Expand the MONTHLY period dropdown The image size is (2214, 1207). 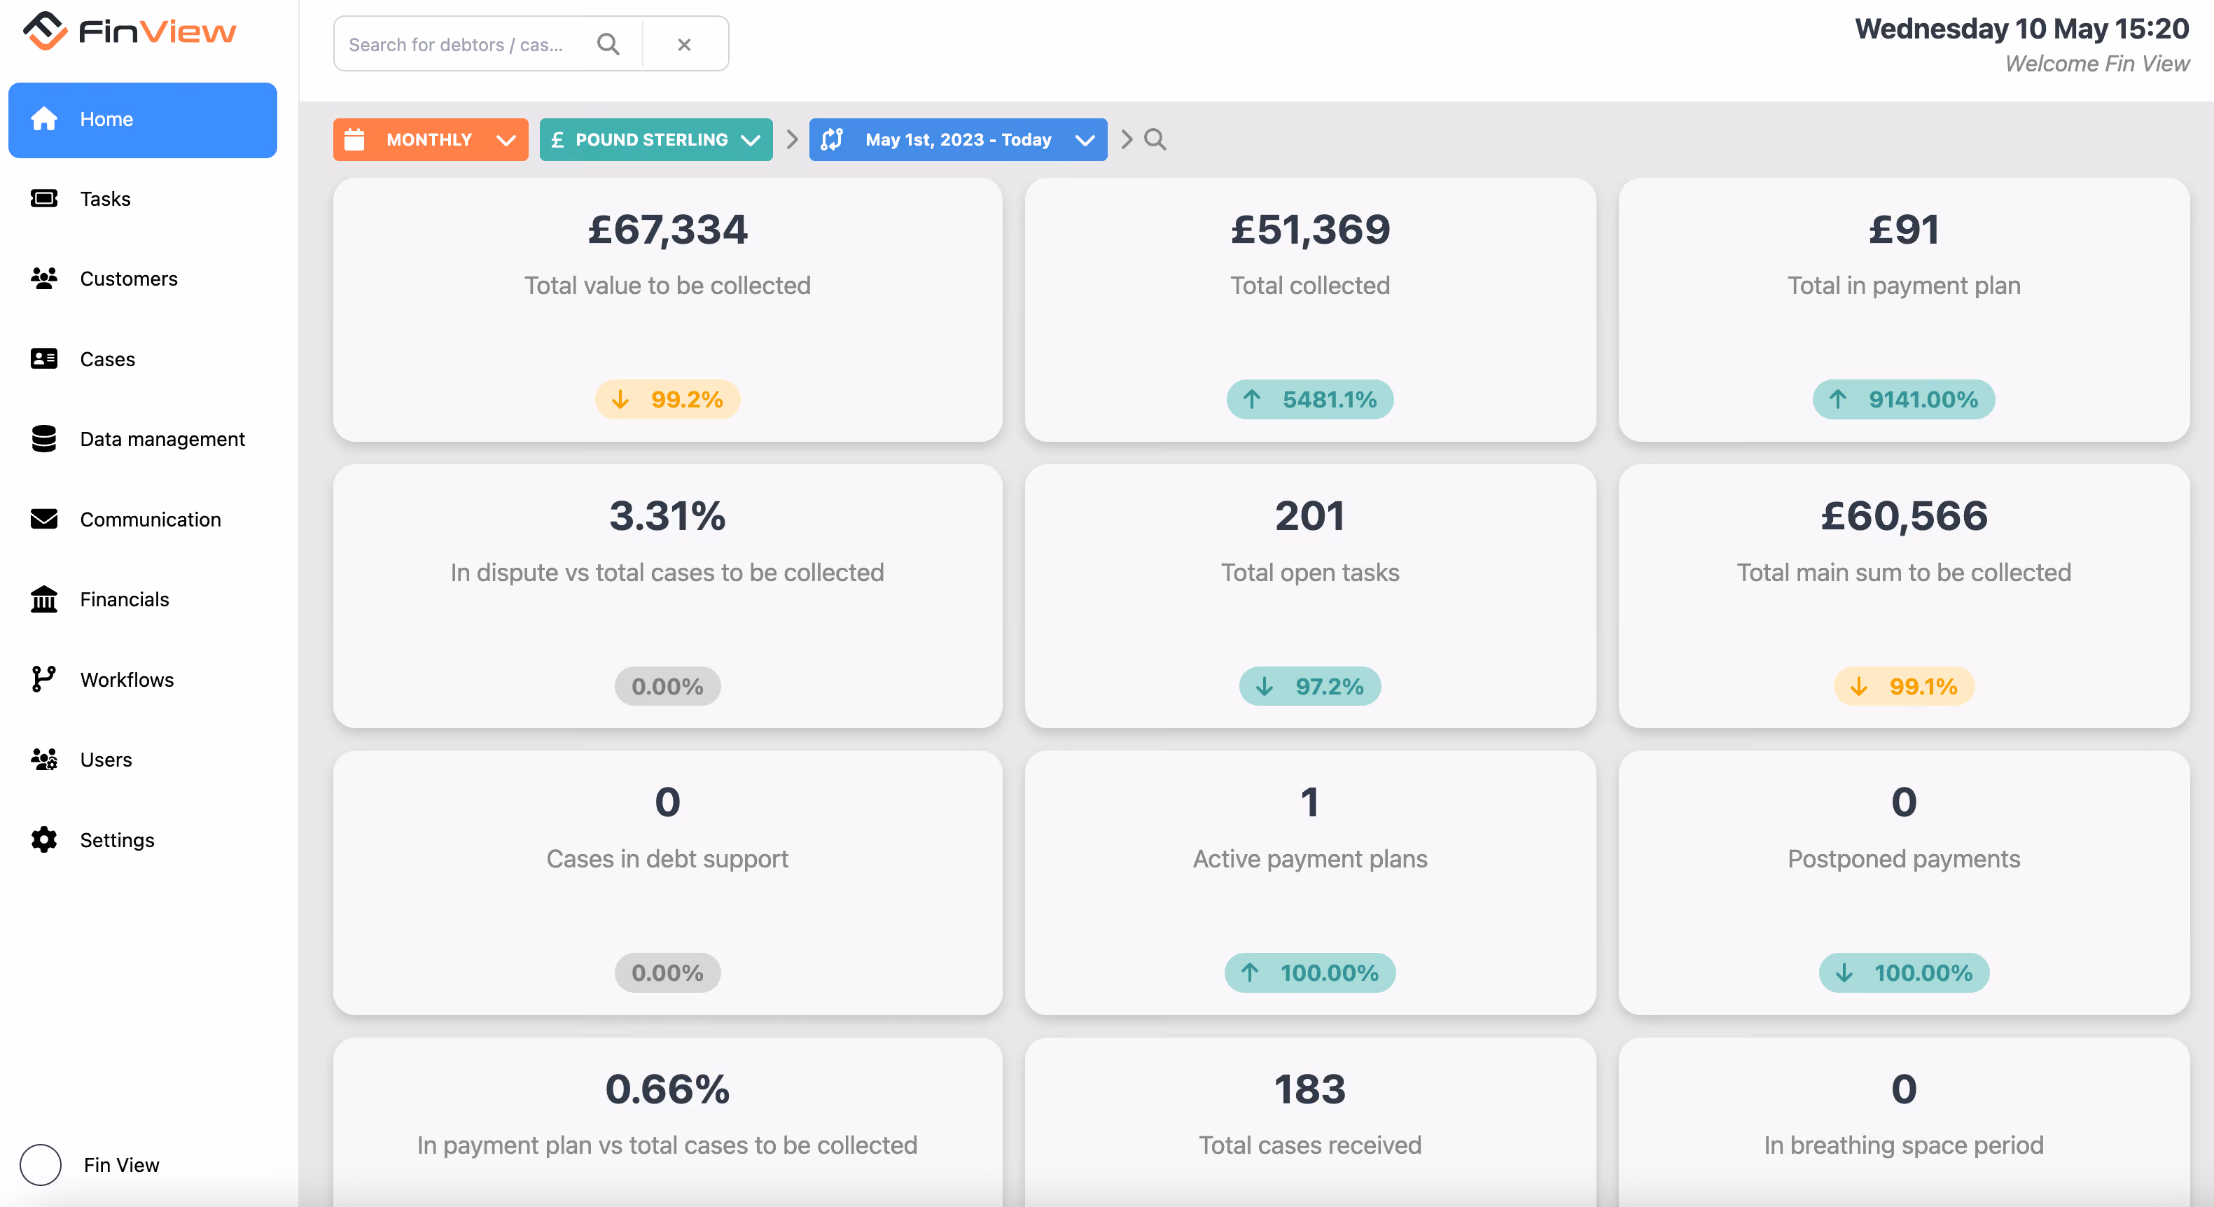431,139
